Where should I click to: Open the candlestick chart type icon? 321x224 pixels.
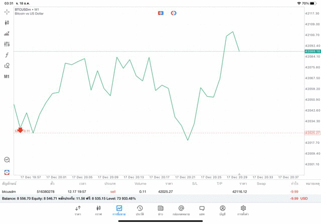click(7, 23)
